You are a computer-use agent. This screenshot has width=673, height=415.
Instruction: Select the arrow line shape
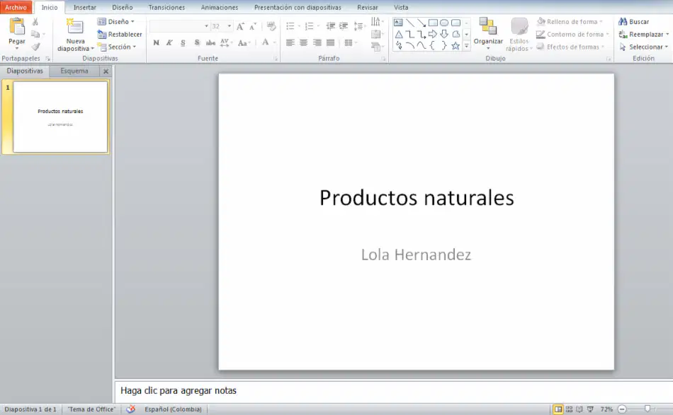[x=422, y=23]
